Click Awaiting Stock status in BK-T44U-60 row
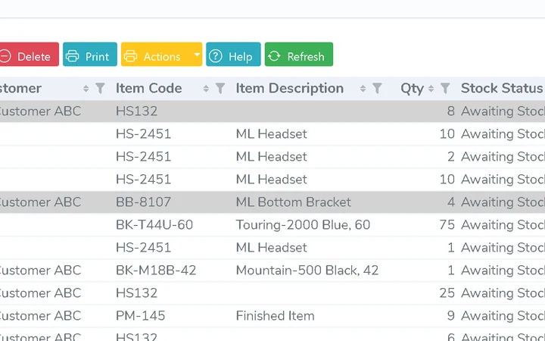 click(x=503, y=225)
